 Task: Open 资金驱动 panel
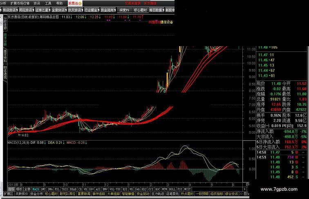click(x=143, y=194)
